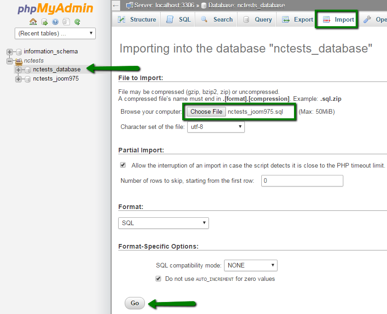Click the log out icon in sidebar

(44, 22)
